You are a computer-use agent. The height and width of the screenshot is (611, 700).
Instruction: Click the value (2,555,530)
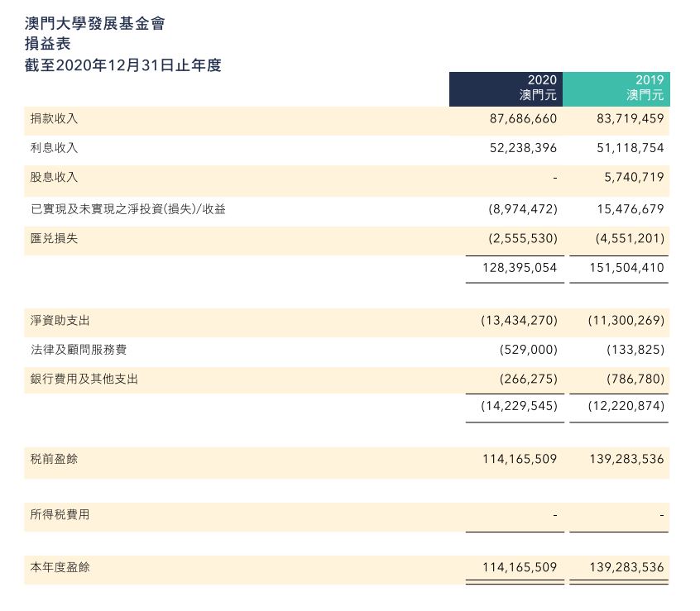pyautogui.click(x=523, y=239)
